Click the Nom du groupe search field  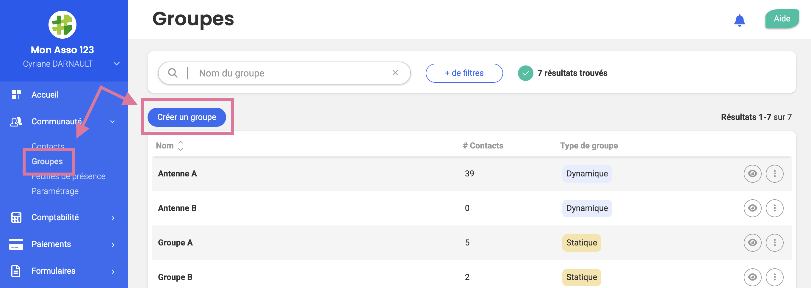[x=290, y=73]
